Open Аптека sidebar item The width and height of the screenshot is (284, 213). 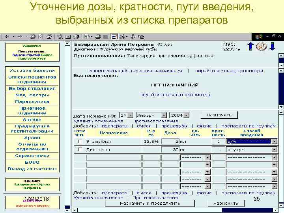coord(32,120)
